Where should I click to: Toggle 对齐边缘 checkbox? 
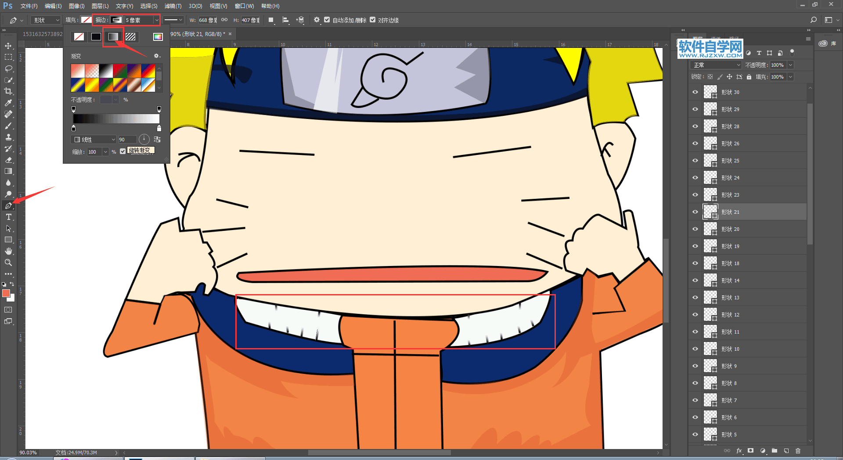coord(373,20)
